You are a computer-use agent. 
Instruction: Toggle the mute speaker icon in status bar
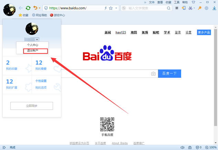coord(182,148)
